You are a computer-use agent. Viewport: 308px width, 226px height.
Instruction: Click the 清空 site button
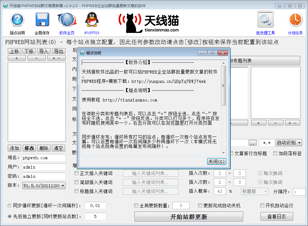point(58,148)
